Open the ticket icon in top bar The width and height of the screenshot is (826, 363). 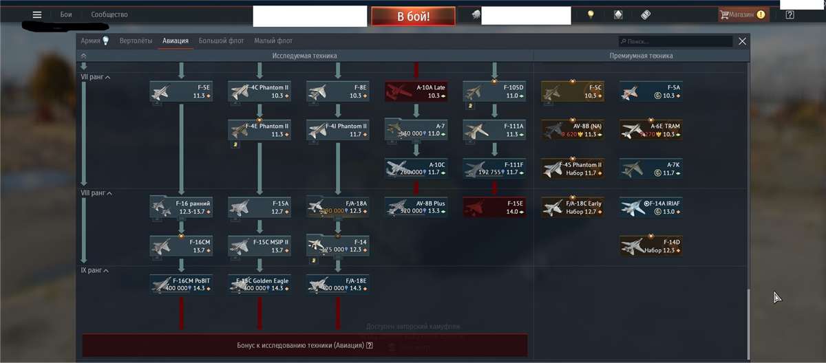646,14
